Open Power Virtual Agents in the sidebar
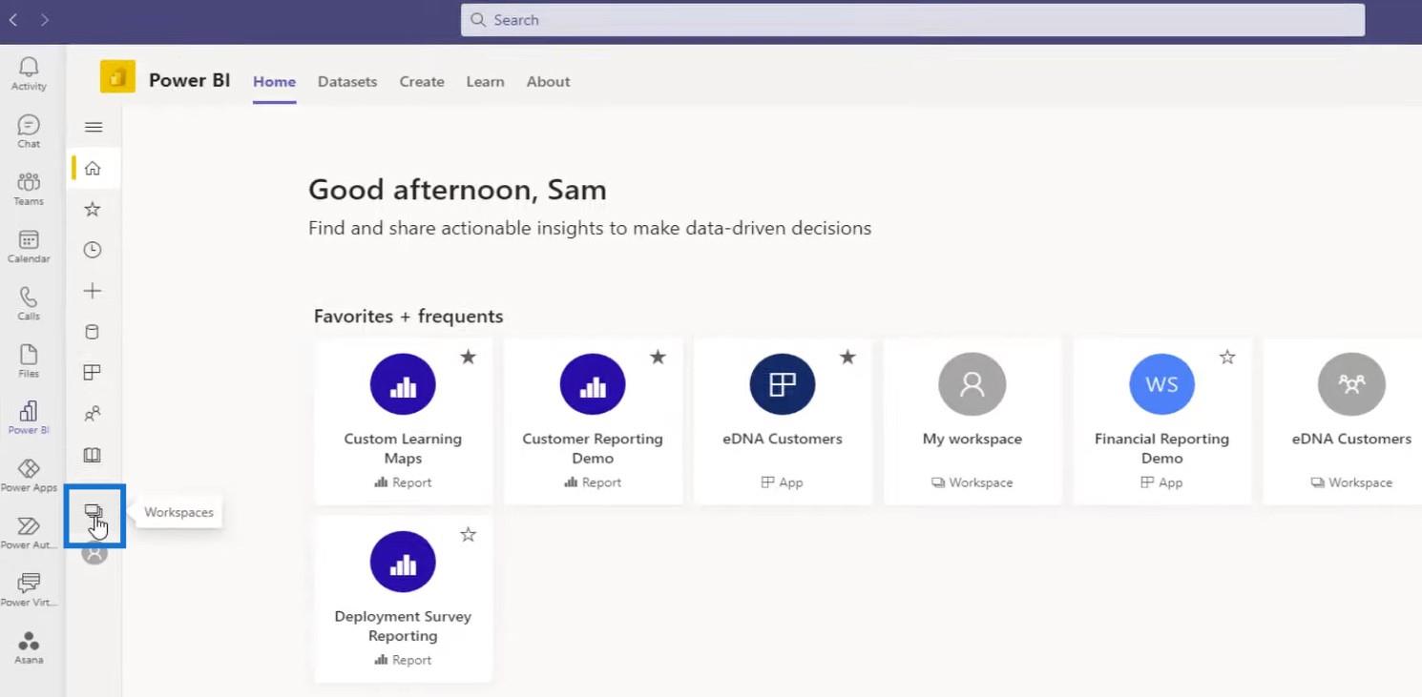Viewport: 1422px width, 697px height. coord(29,589)
